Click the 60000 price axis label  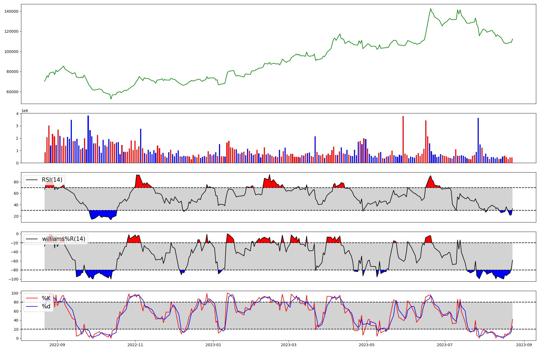tap(12, 92)
